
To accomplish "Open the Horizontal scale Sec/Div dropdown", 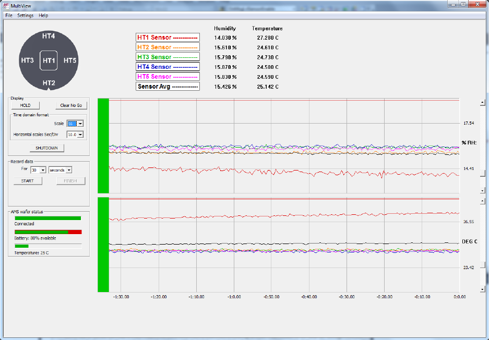I will click(x=80, y=135).
